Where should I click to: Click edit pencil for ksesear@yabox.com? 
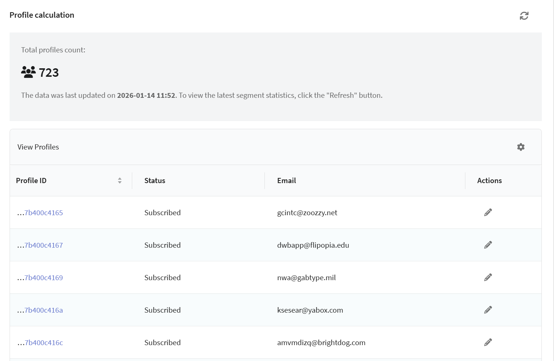tap(488, 310)
